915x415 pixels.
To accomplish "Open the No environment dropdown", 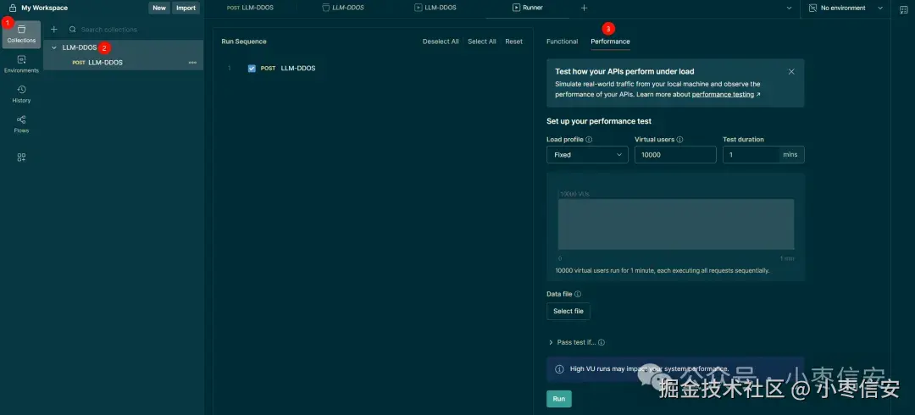I will [x=846, y=8].
